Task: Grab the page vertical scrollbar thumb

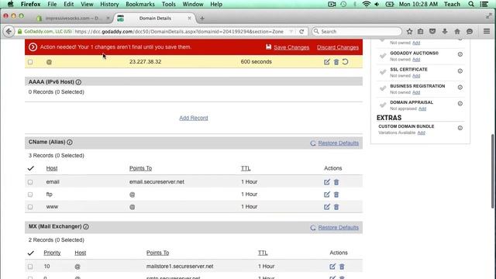Action: tap(493, 170)
